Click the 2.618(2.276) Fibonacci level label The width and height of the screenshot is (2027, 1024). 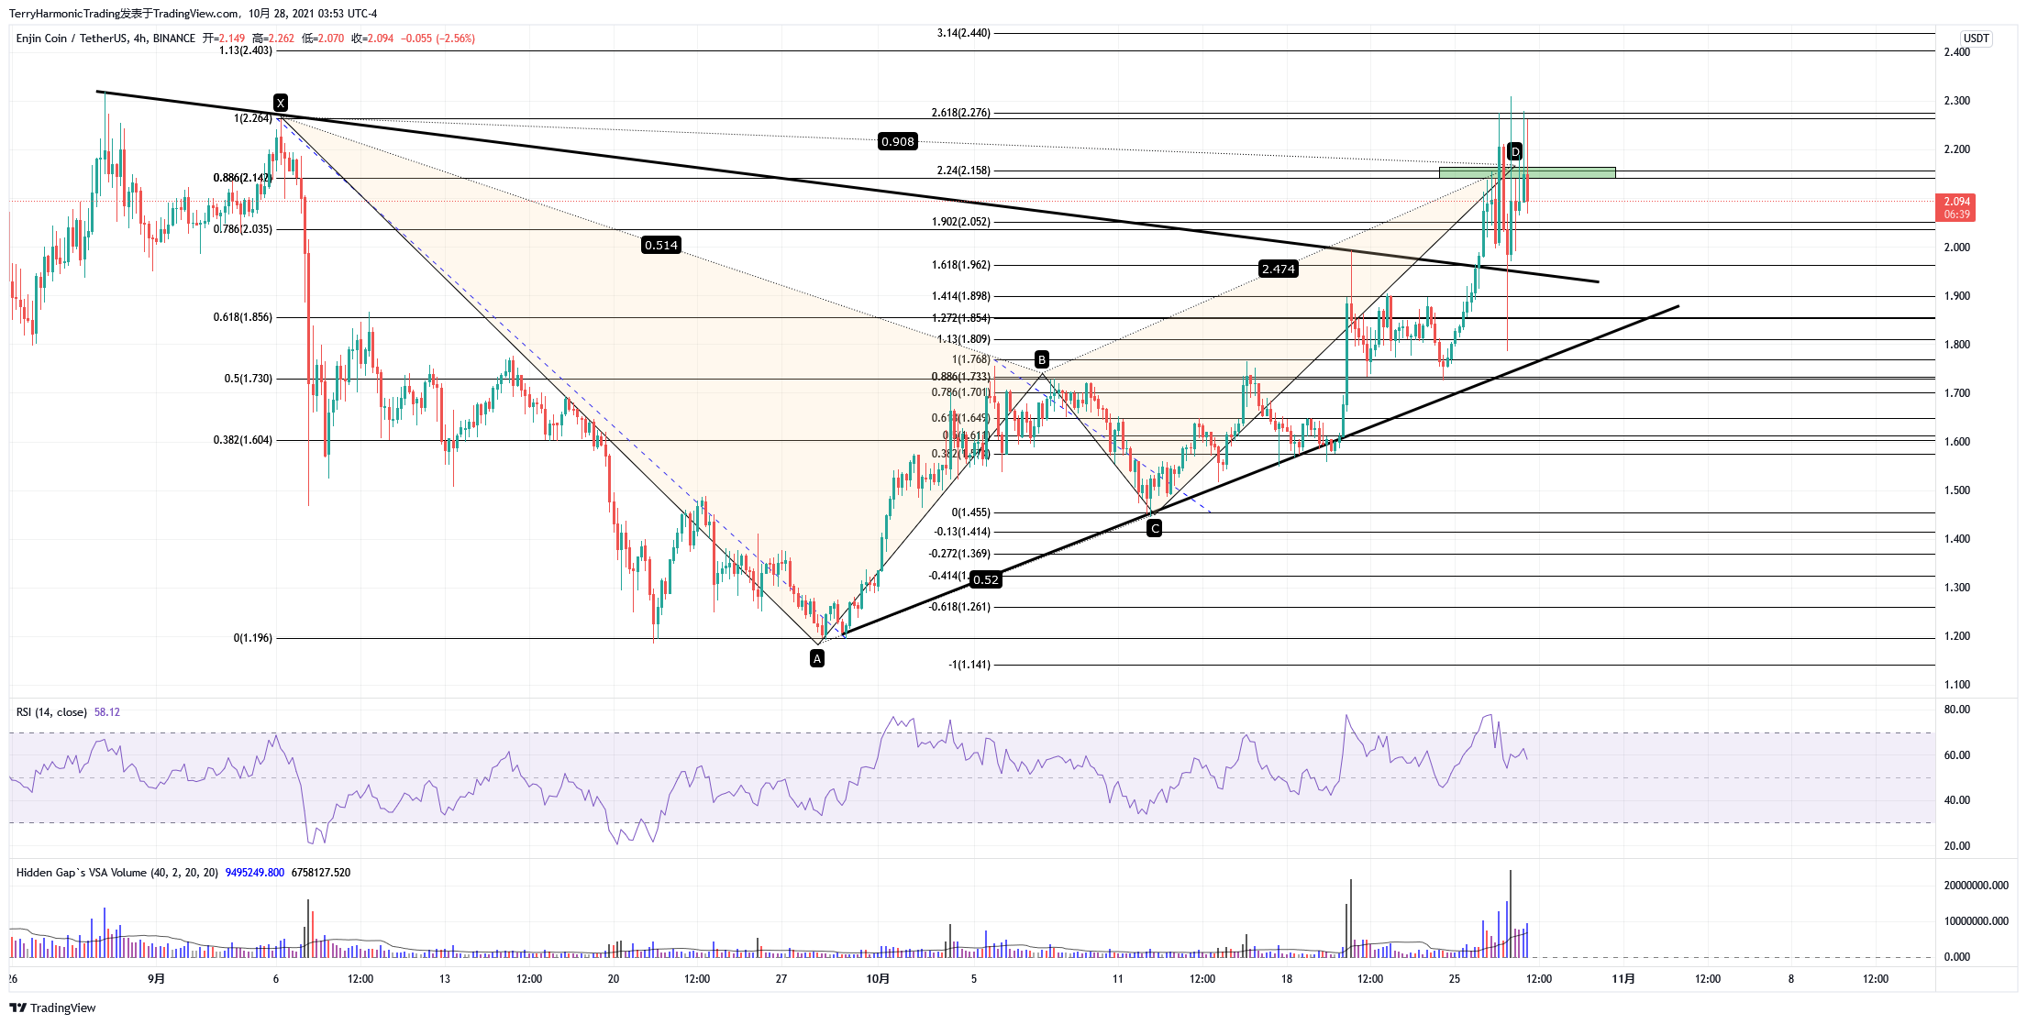(x=960, y=113)
